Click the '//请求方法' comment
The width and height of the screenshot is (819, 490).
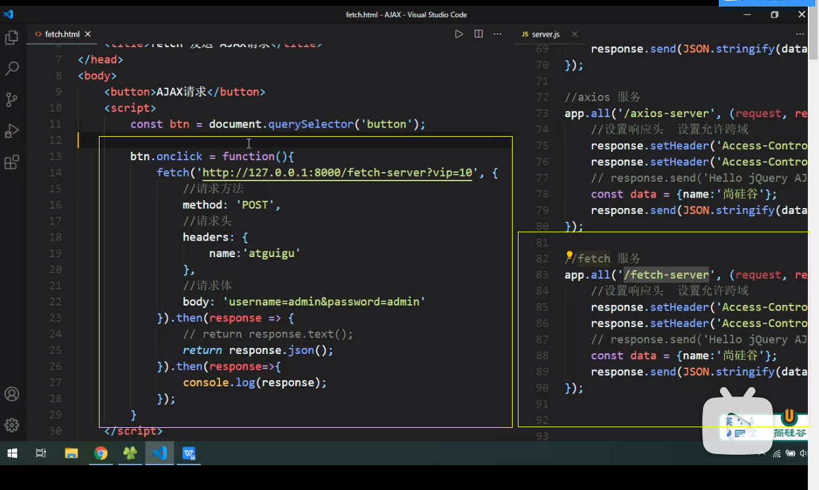click(213, 188)
